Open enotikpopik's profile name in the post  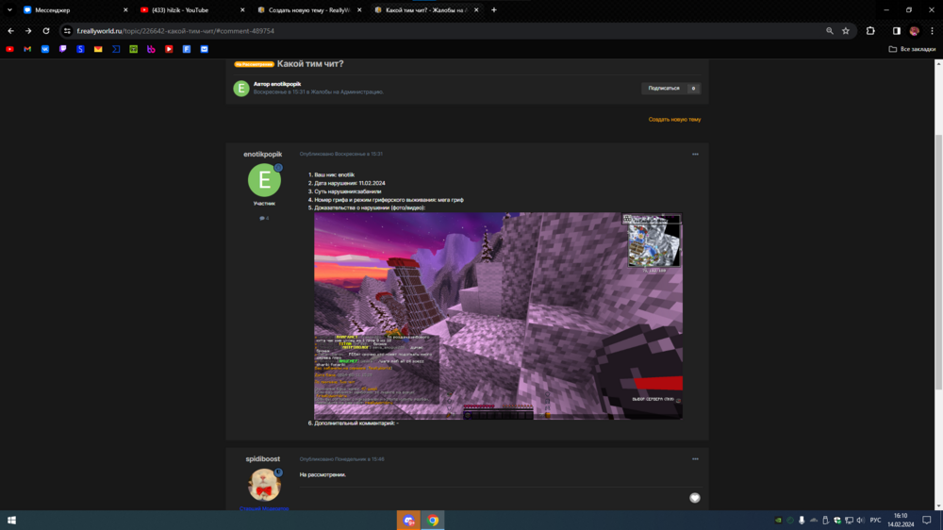[263, 154]
